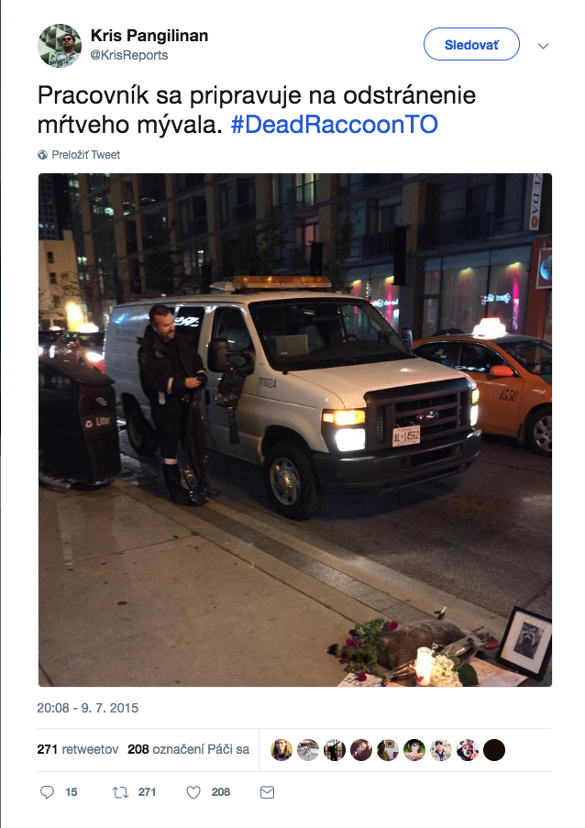Viewport: 585px width, 828px height.
Task: Click the third liker's avatar
Action: pos(335,750)
